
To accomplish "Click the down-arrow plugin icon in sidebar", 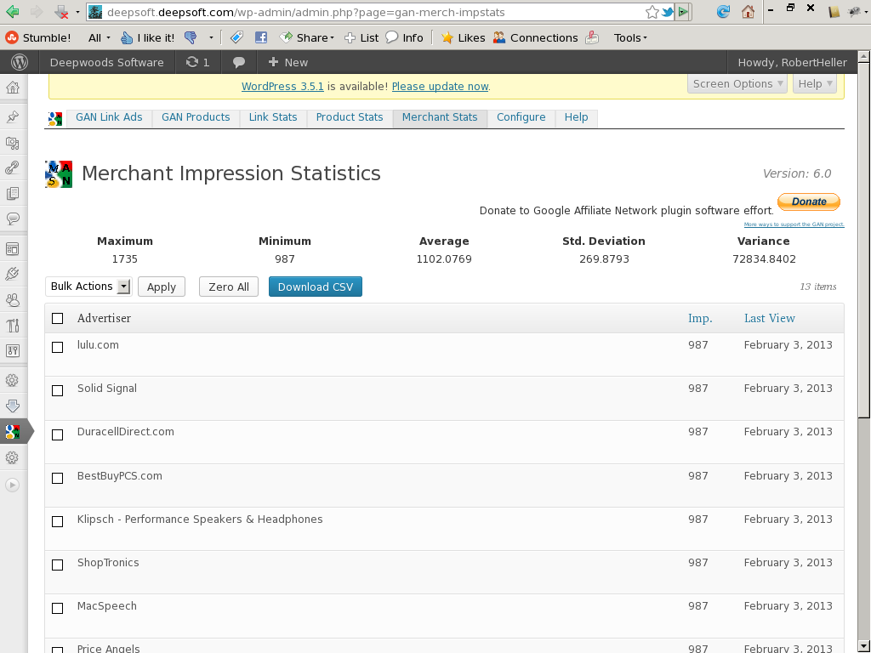I will coord(13,406).
